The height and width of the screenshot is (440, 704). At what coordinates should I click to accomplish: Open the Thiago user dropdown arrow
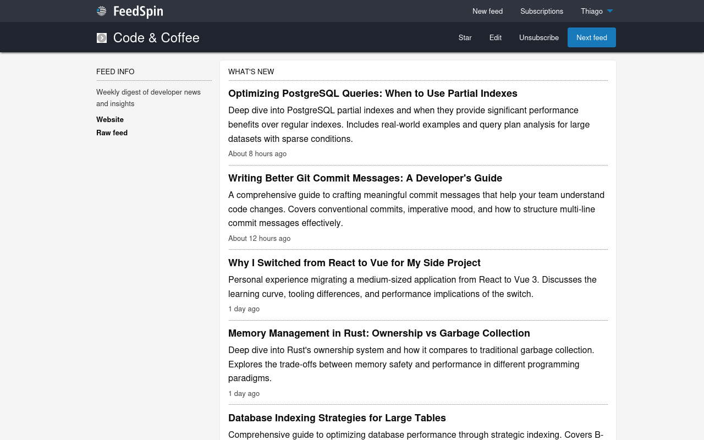[x=610, y=11]
